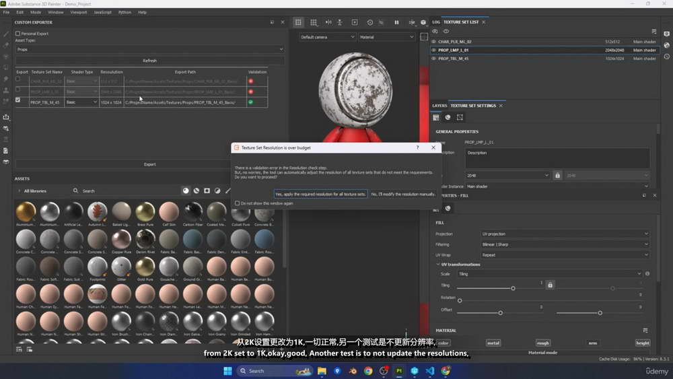
Task: Enable 'Do not show this window again'
Action: (237, 203)
